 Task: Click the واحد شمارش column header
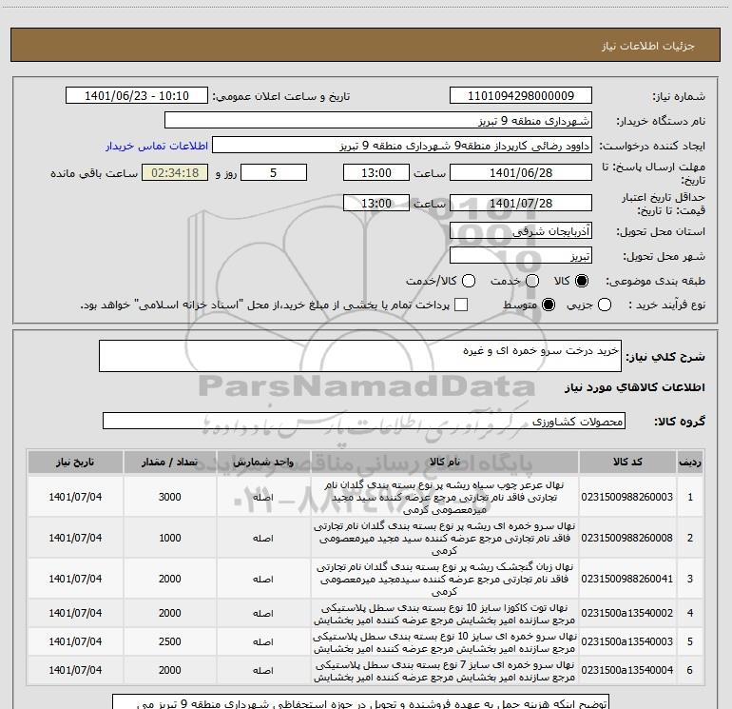pyautogui.click(x=263, y=462)
